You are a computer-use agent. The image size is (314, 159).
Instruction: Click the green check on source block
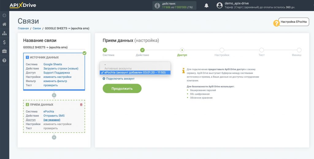point(85,53)
